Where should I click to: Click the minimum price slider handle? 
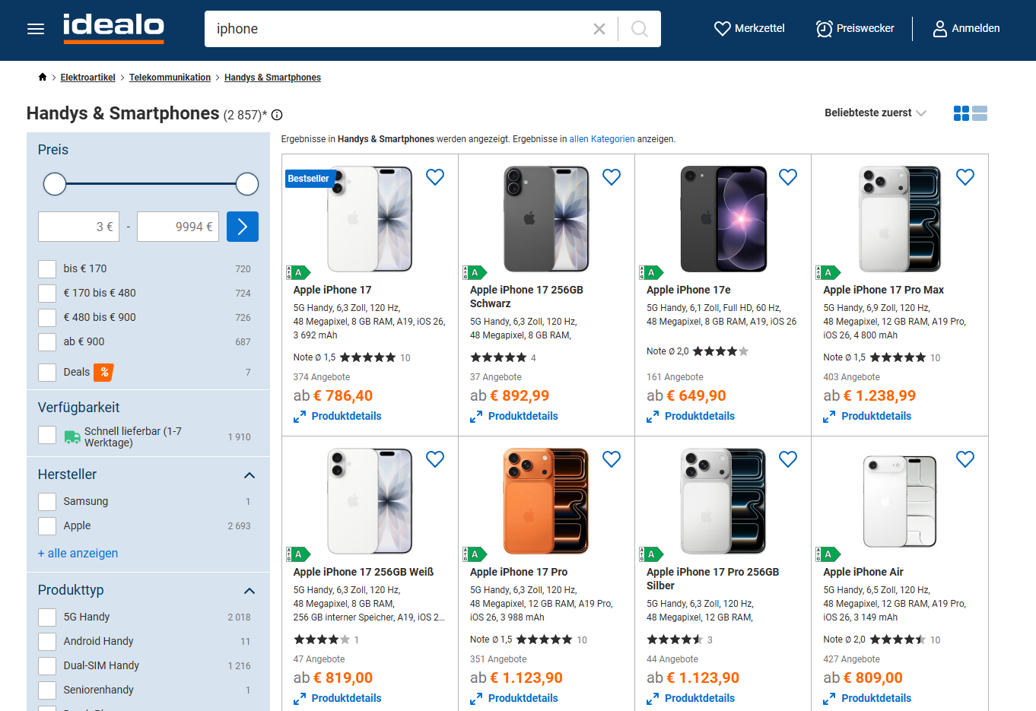[55, 184]
